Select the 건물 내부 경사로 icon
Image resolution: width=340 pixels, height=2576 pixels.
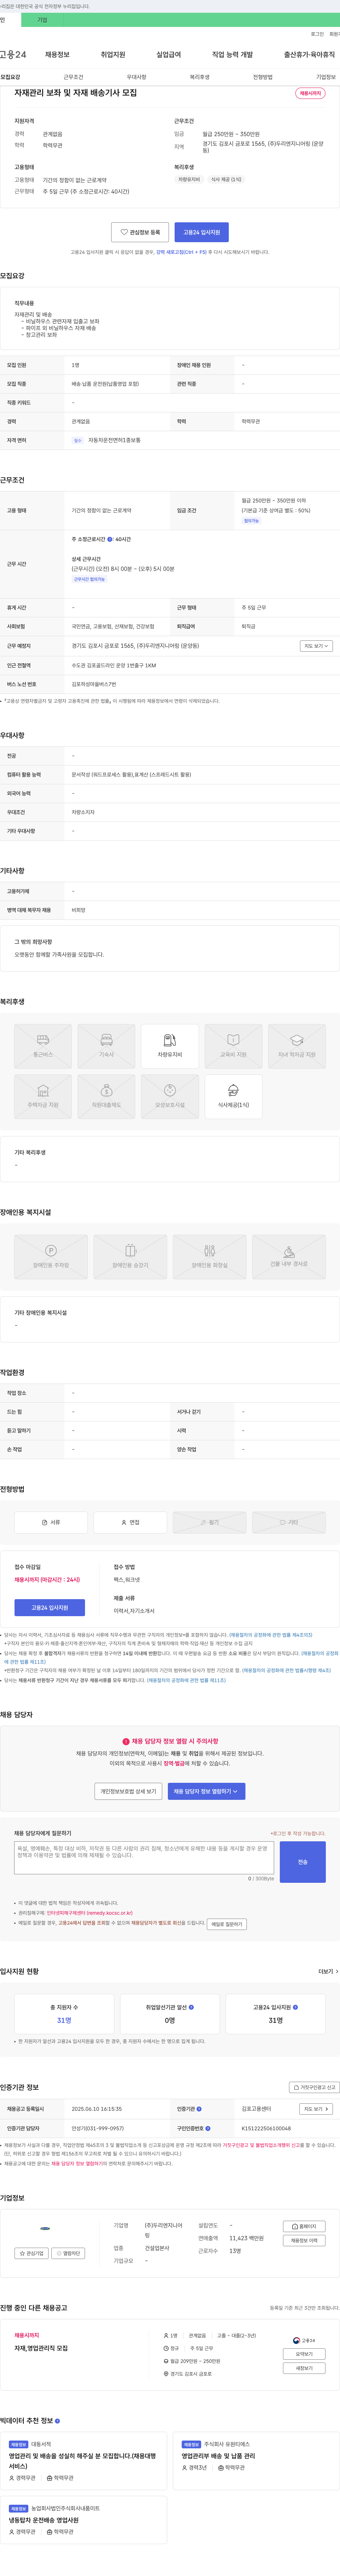tap(289, 1257)
